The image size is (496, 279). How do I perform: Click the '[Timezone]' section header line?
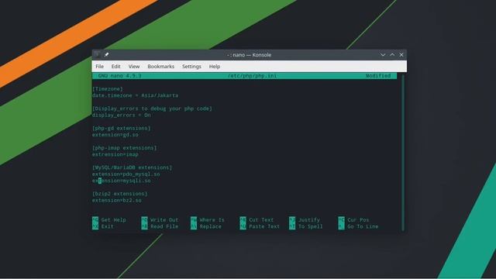tap(108, 89)
